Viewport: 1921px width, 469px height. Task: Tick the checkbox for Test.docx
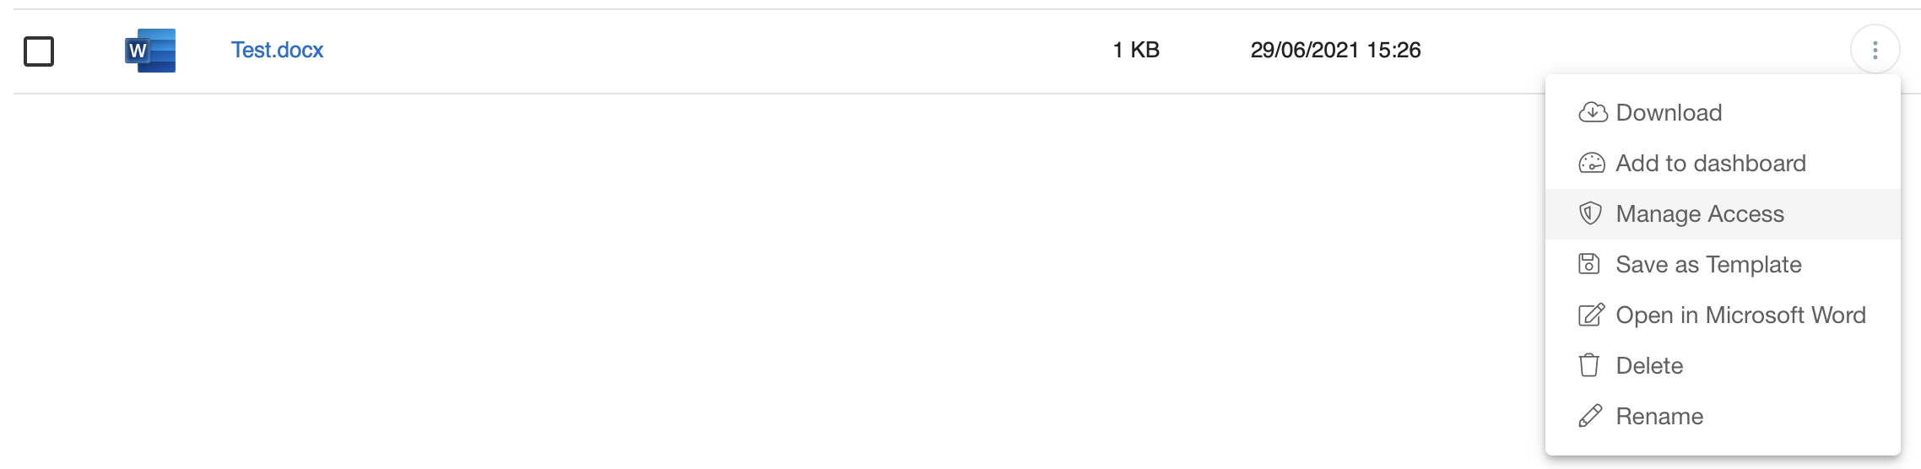point(39,51)
